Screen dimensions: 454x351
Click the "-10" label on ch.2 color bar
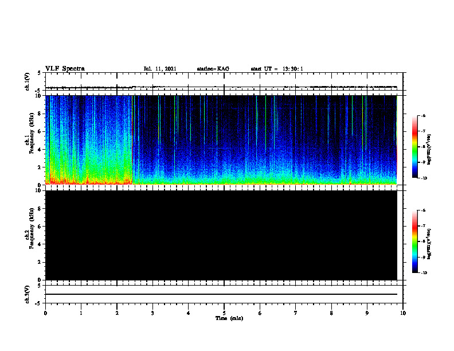(x=424, y=273)
